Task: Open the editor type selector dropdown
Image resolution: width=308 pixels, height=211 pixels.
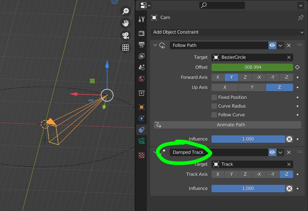Action: [x=144, y=5]
